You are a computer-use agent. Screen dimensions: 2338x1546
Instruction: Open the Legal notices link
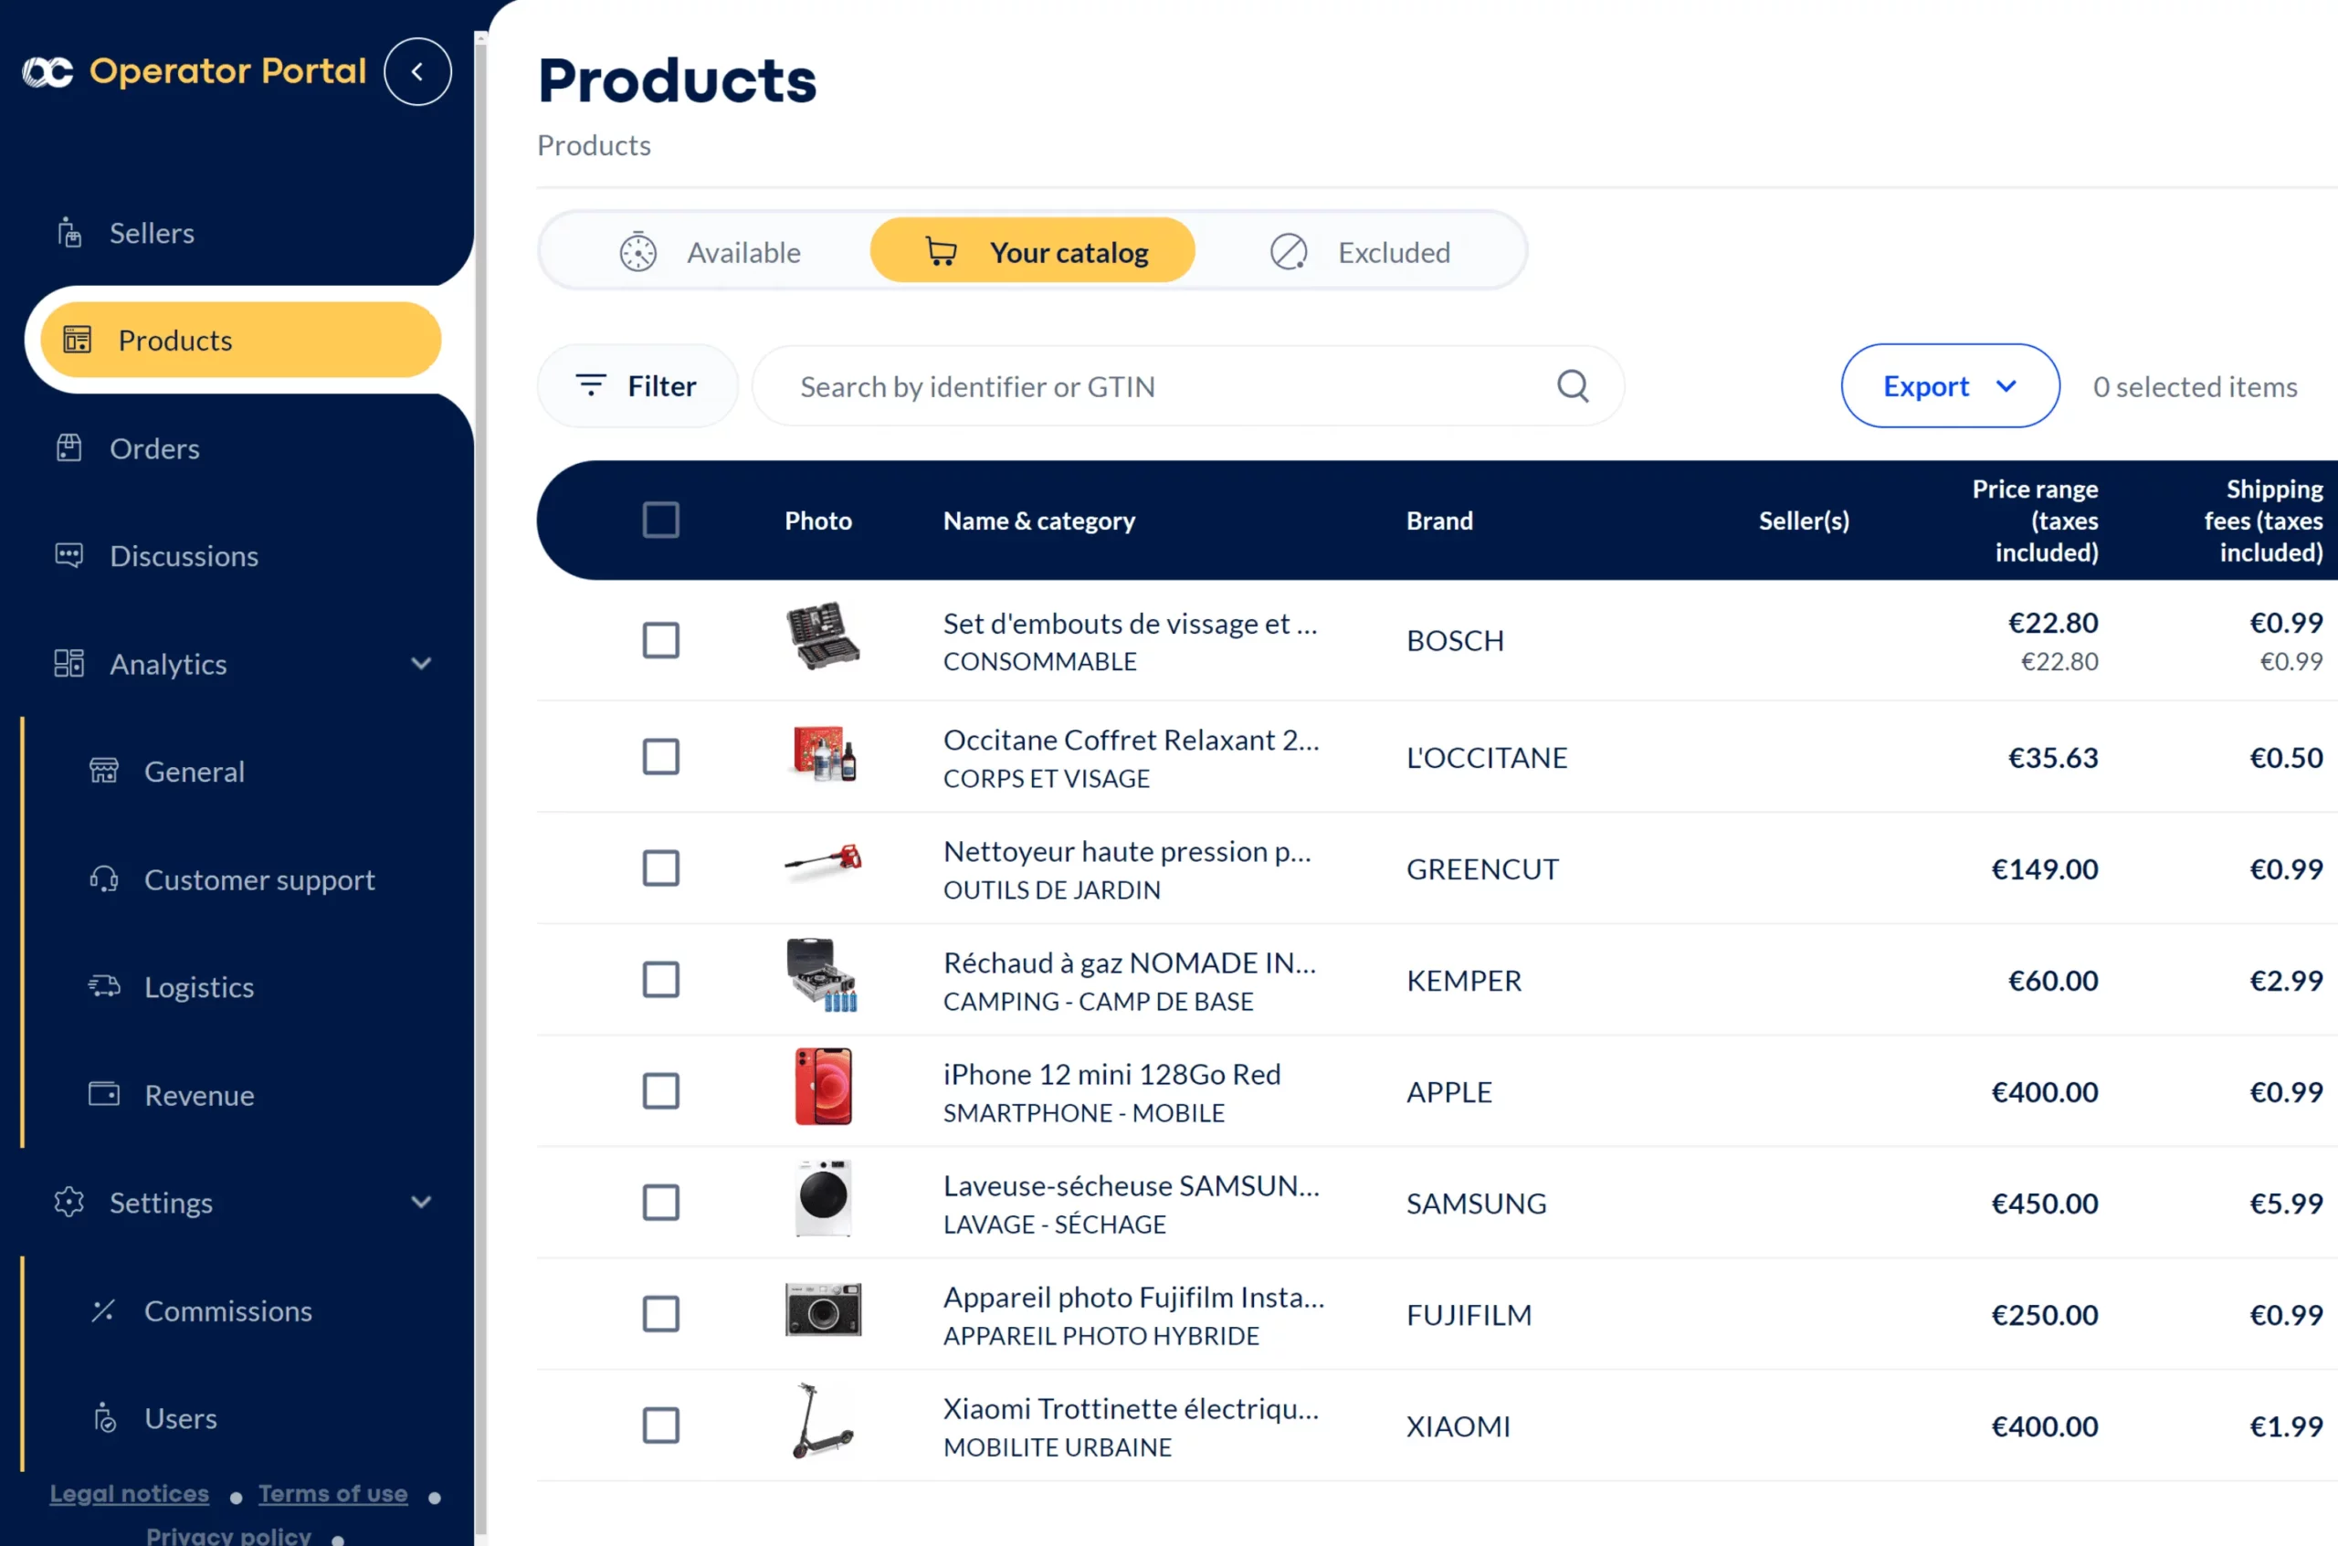coord(129,1493)
